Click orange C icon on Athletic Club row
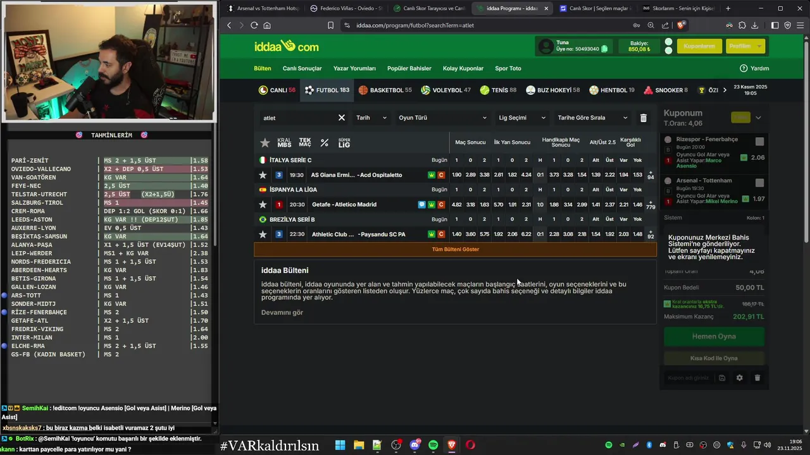The height and width of the screenshot is (455, 810). tap(441, 234)
